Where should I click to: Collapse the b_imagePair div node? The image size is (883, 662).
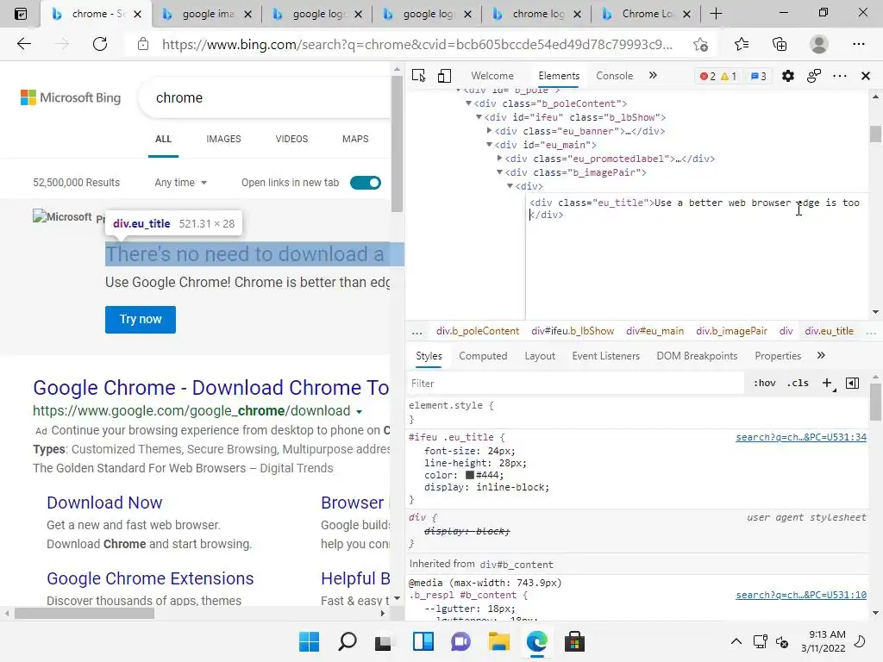tap(499, 172)
